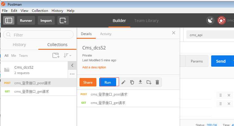
Task: Click the orange Share button
Action: (88, 82)
